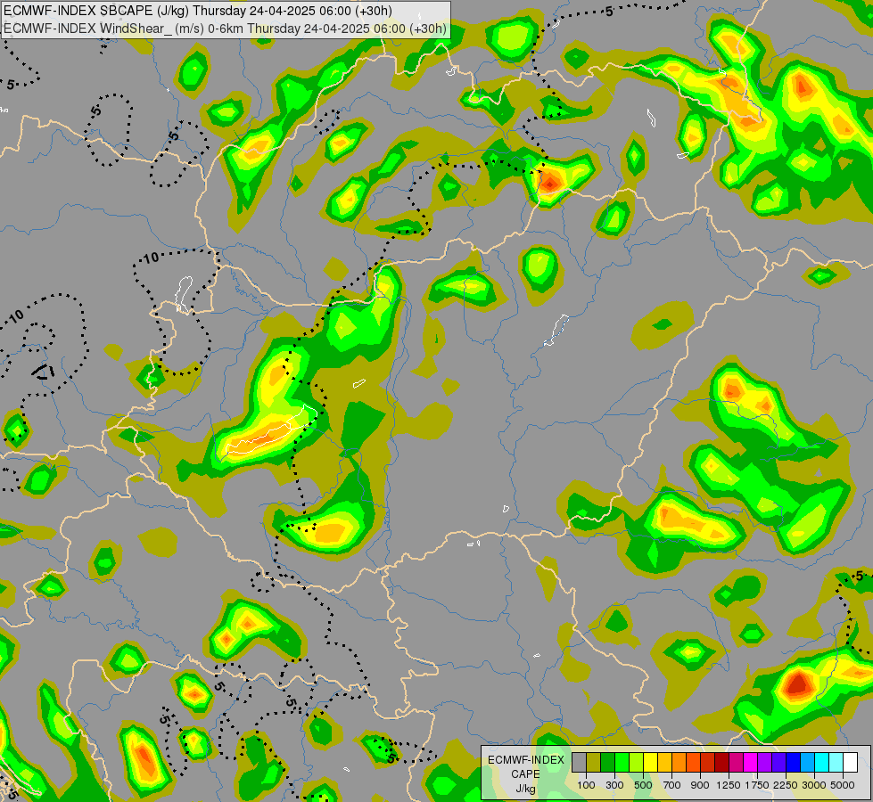Click the pure yellow legend swatch
The image size is (873, 802).
[x=651, y=762]
